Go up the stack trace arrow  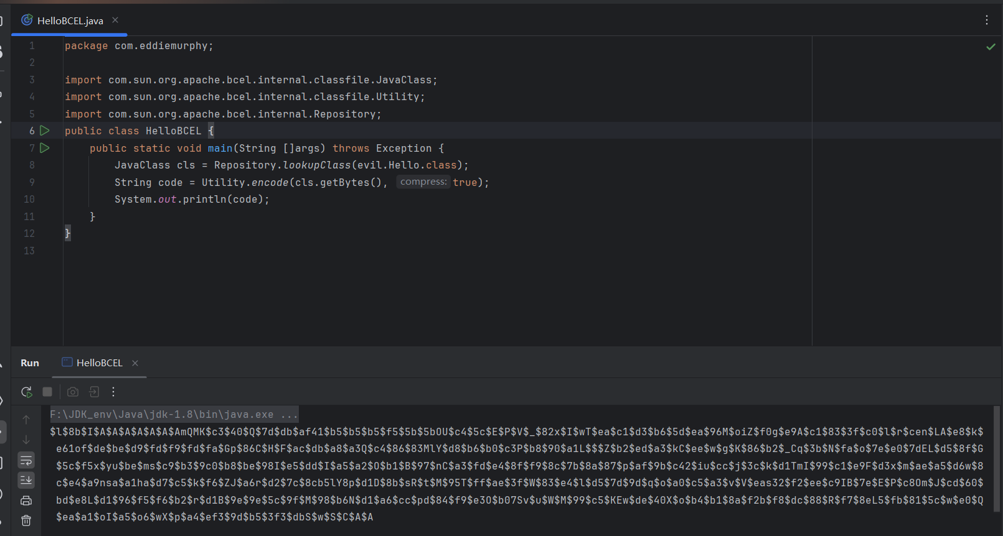(26, 420)
